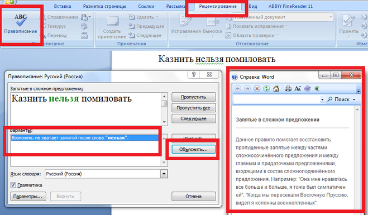The height and width of the screenshot is (215, 368).
Task: Click the Объяснить... button
Action: [194, 149]
